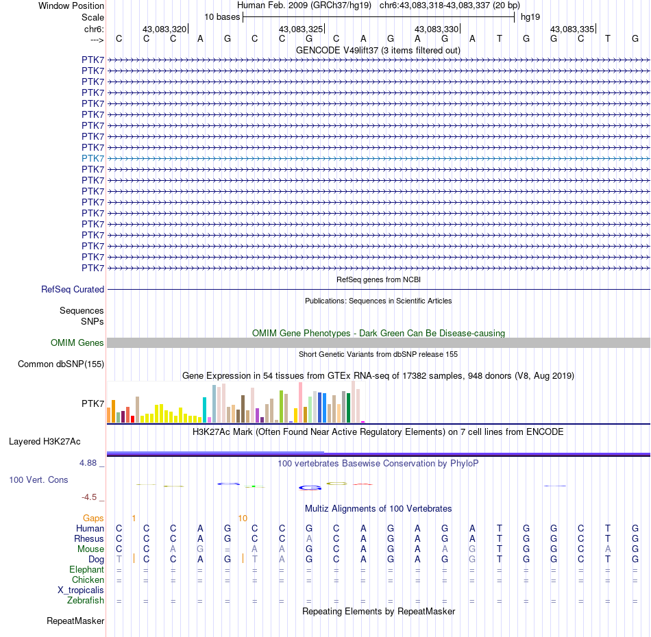Open the RefSeq genes from NCBI track title
Screen dimensions: 651x637
pyautogui.click(x=378, y=279)
